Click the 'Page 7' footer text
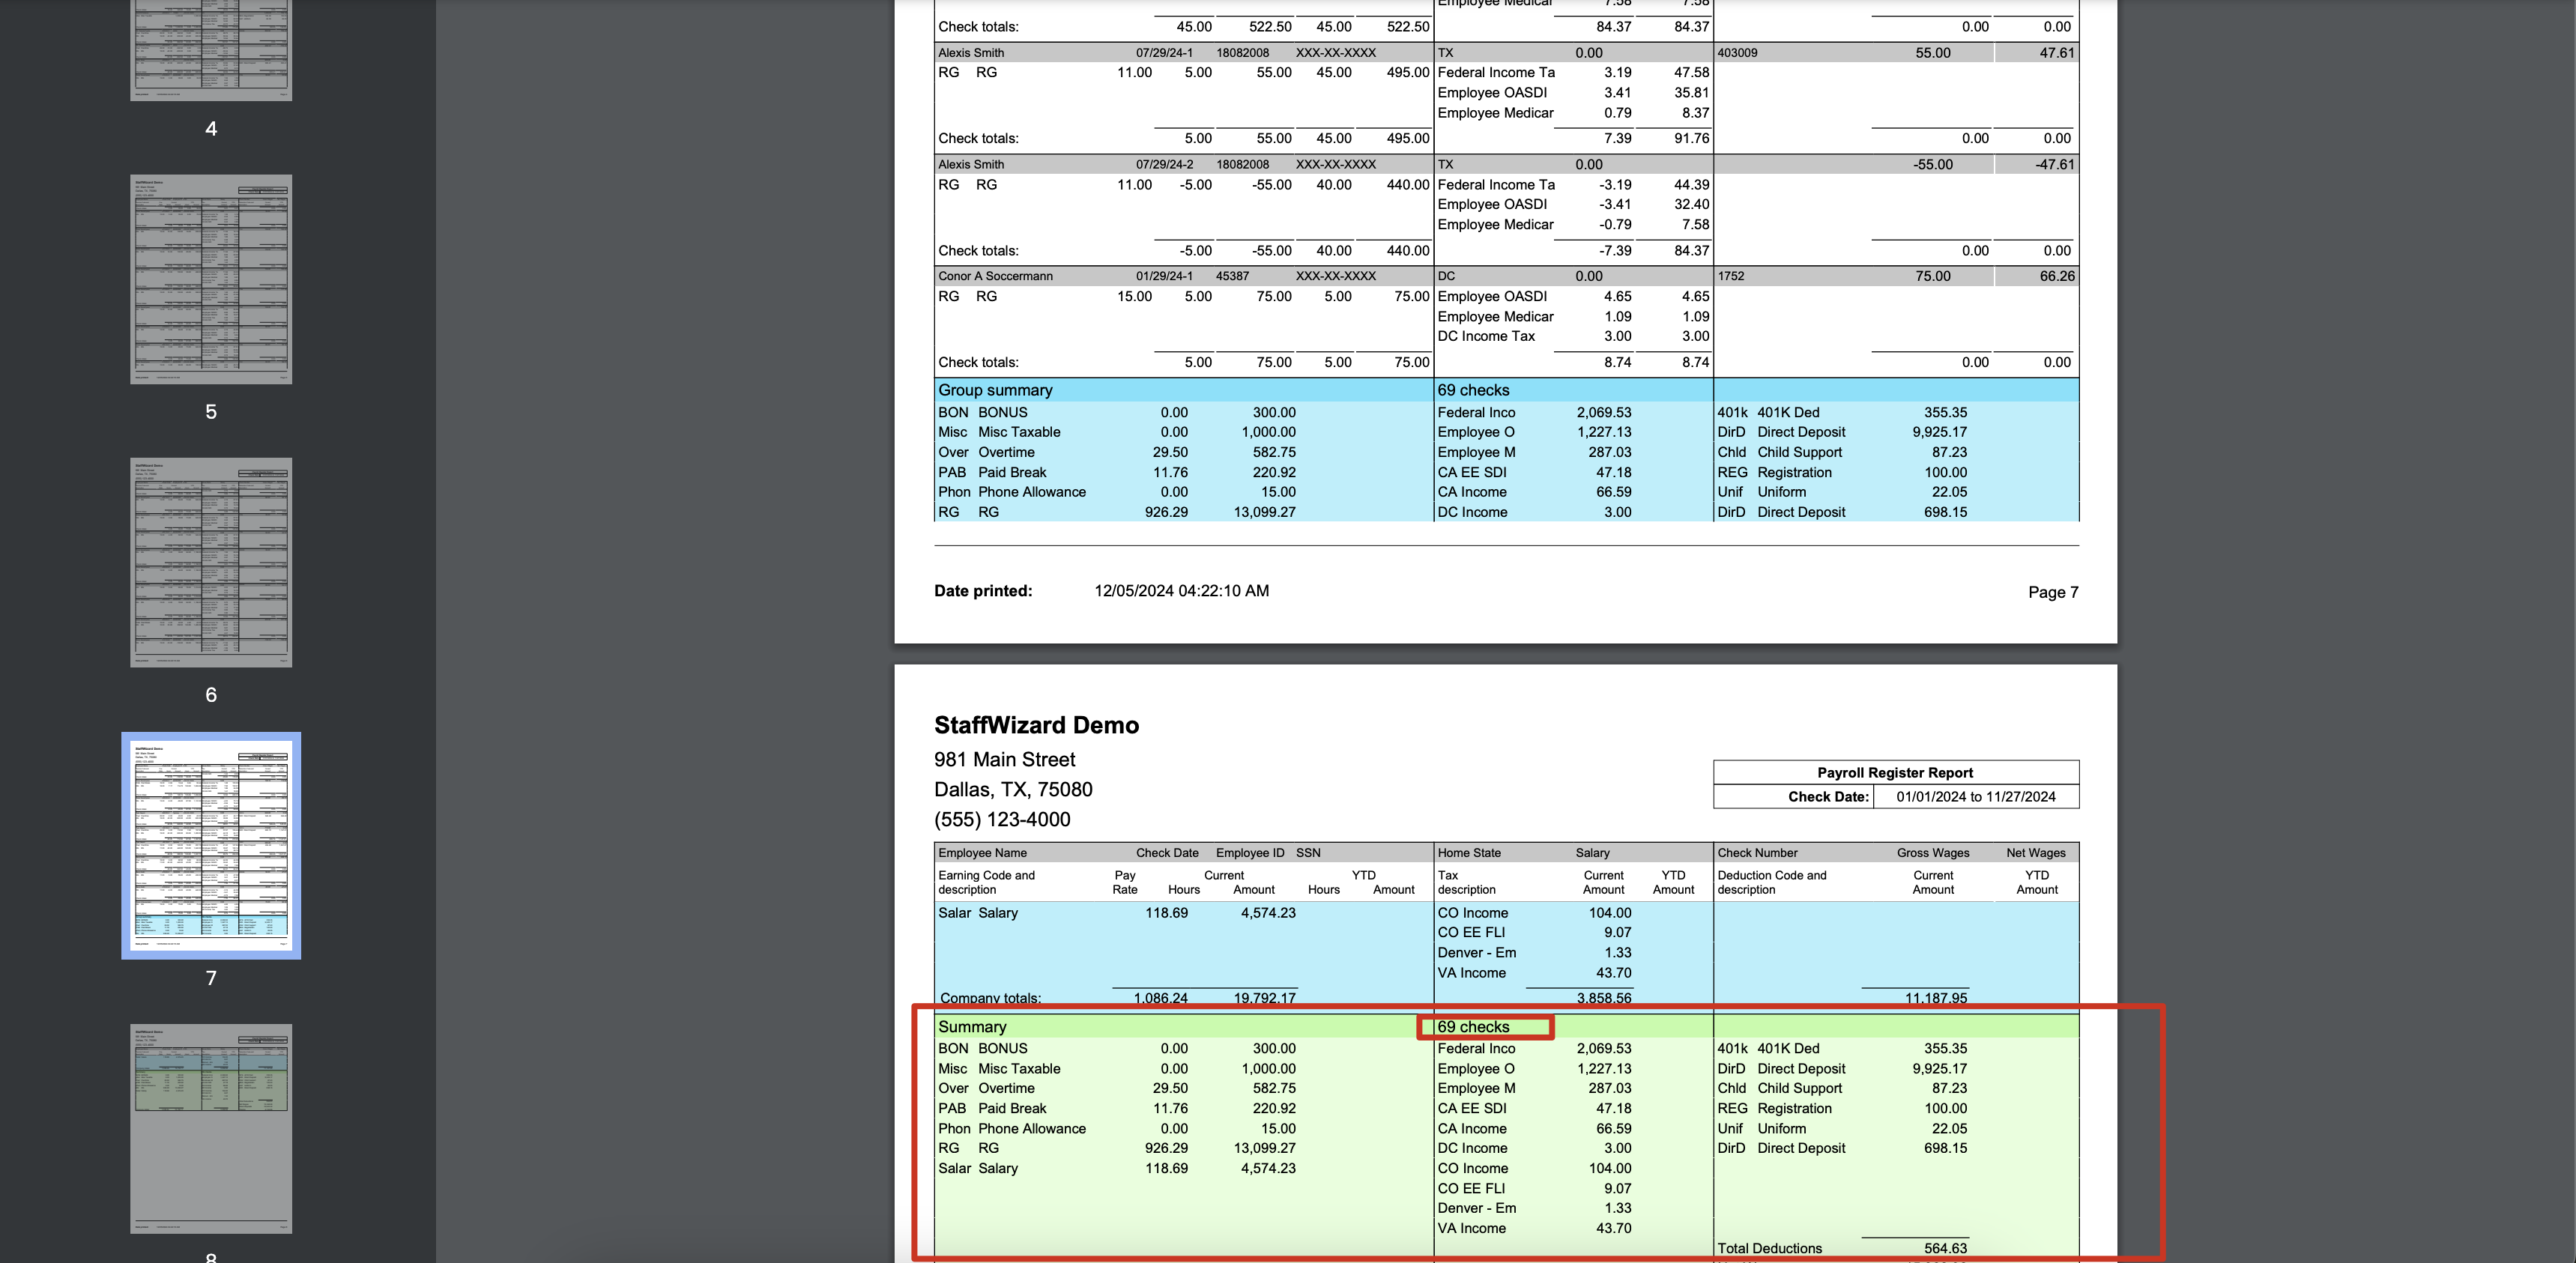This screenshot has height=1263, width=2576. [2052, 592]
